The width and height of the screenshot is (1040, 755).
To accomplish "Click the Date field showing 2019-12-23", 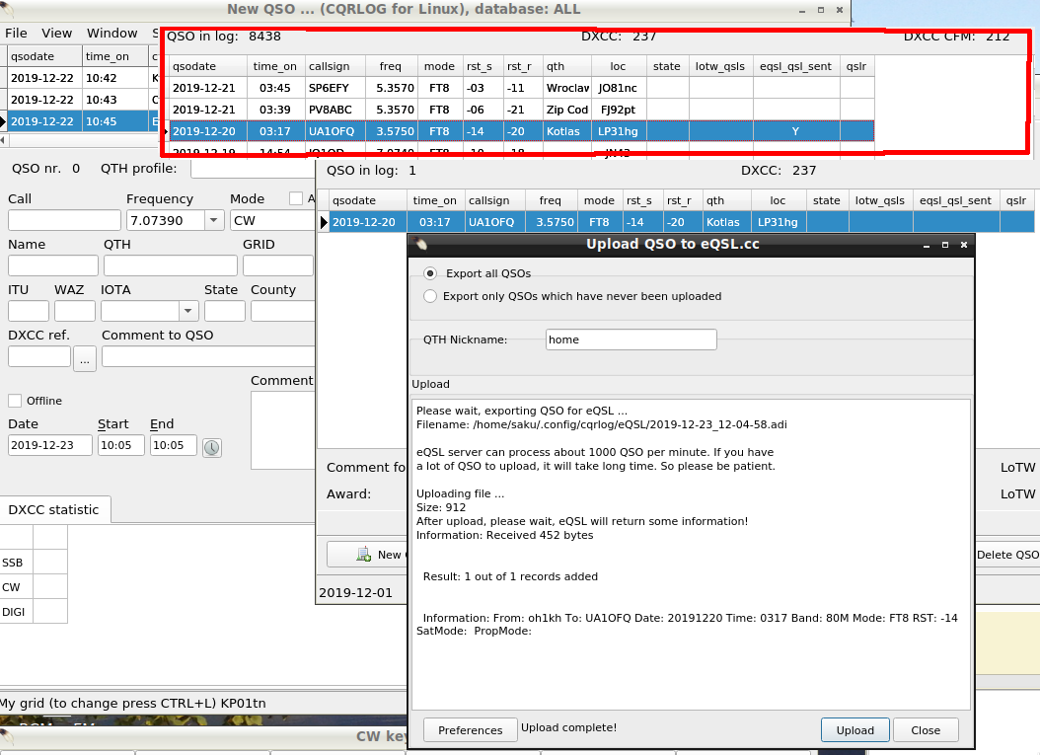I will [x=50, y=445].
